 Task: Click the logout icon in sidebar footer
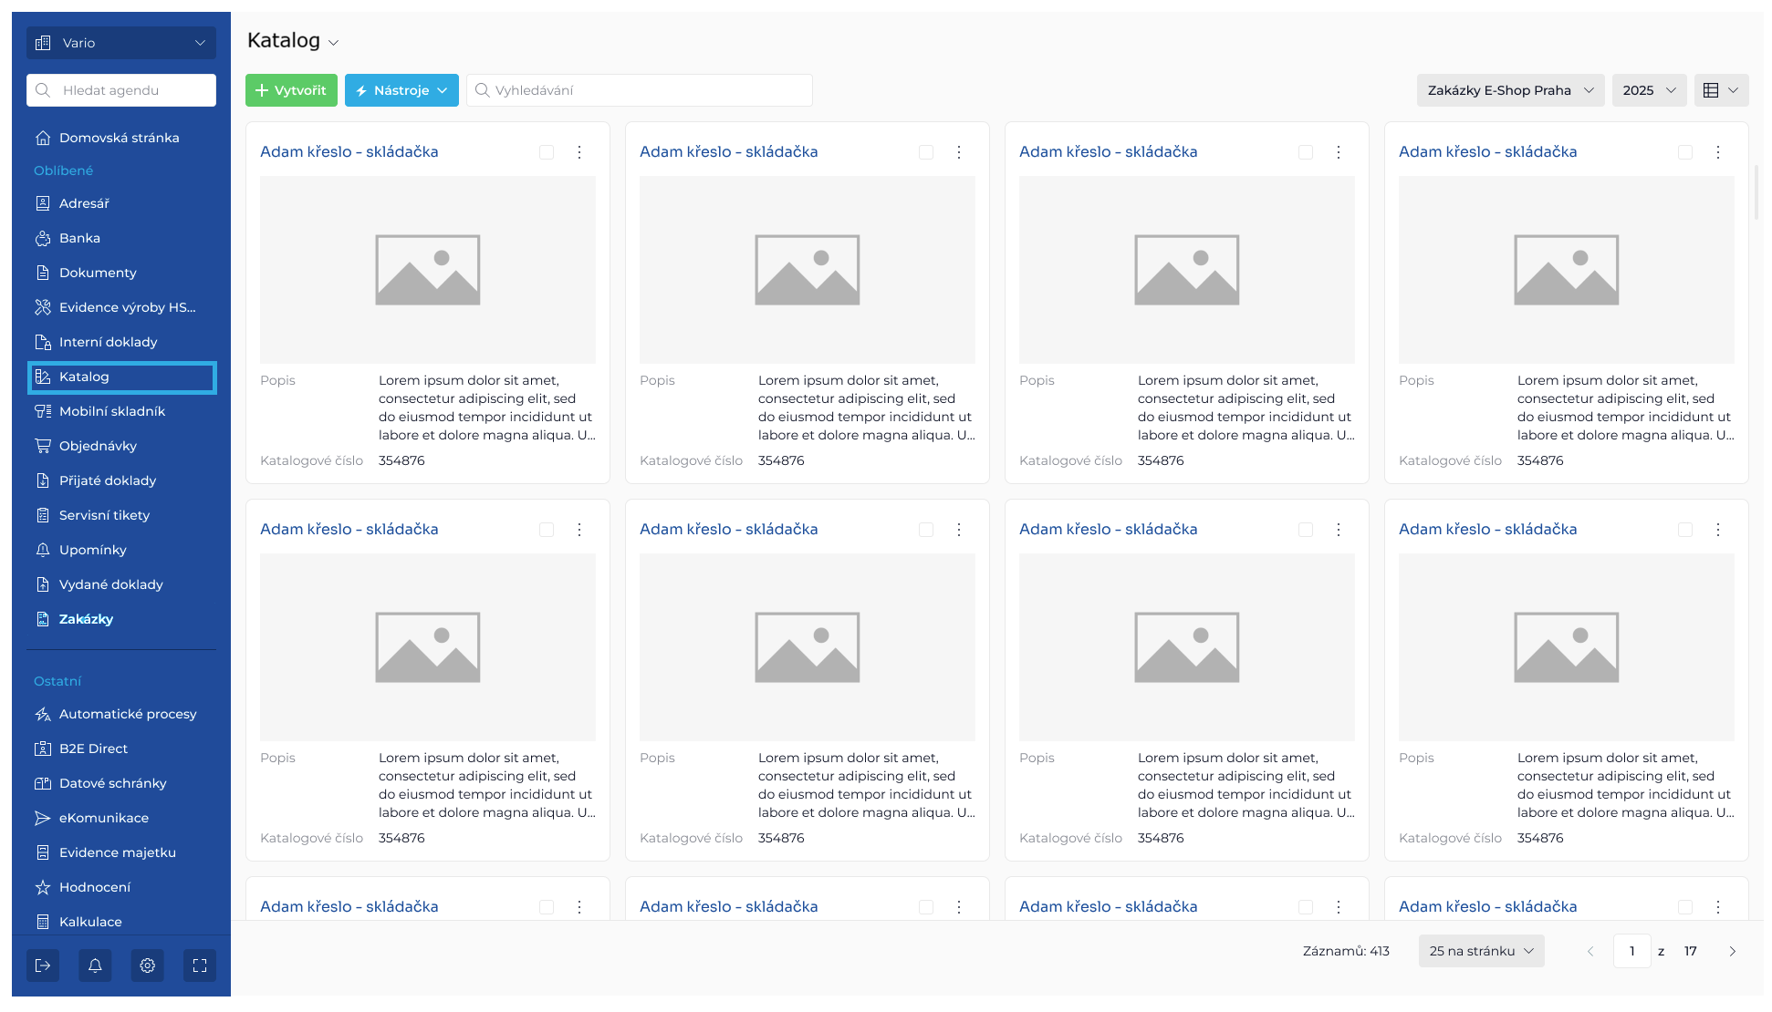click(43, 966)
